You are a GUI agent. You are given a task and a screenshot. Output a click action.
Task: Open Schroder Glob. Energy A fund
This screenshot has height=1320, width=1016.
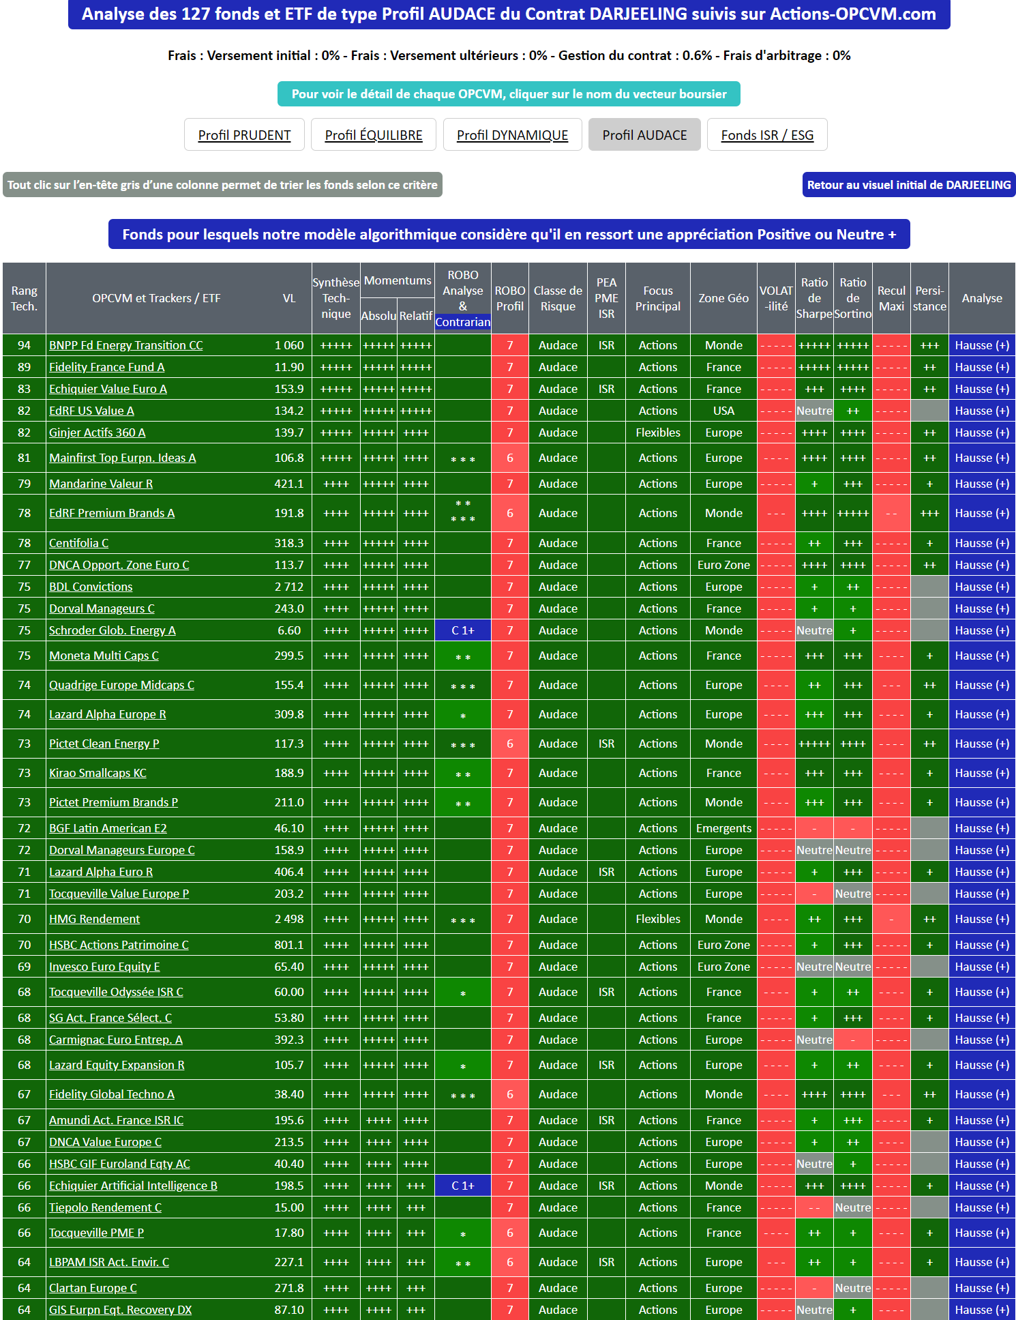click(x=113, y=630)
